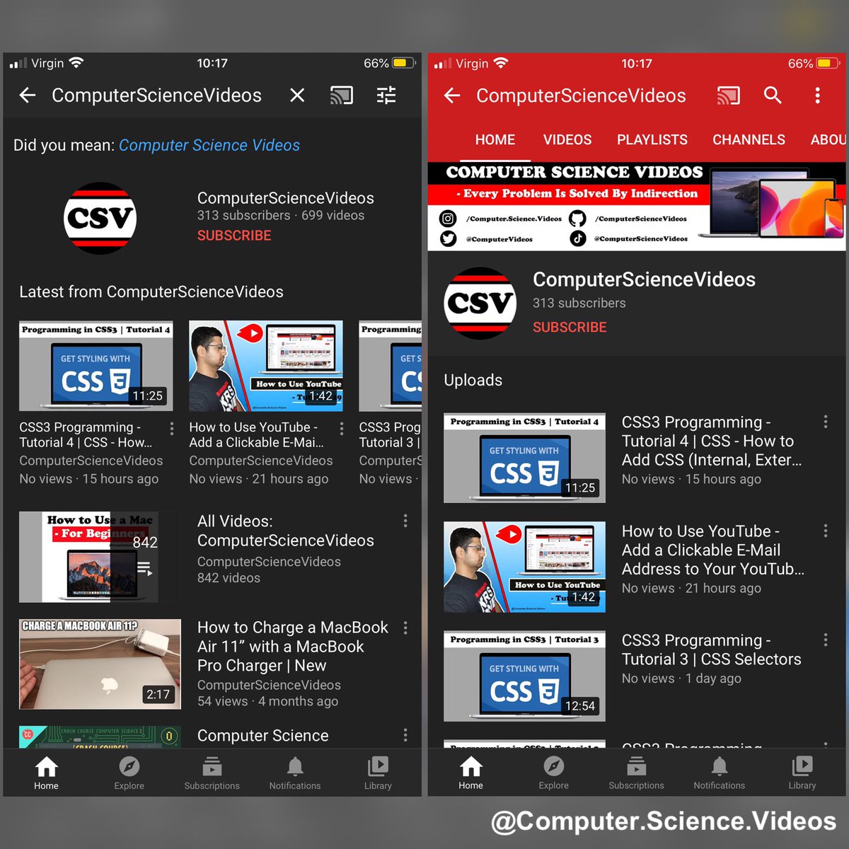
Task: Tap the 'Computer Science' result title
Action: pos(263,736)
